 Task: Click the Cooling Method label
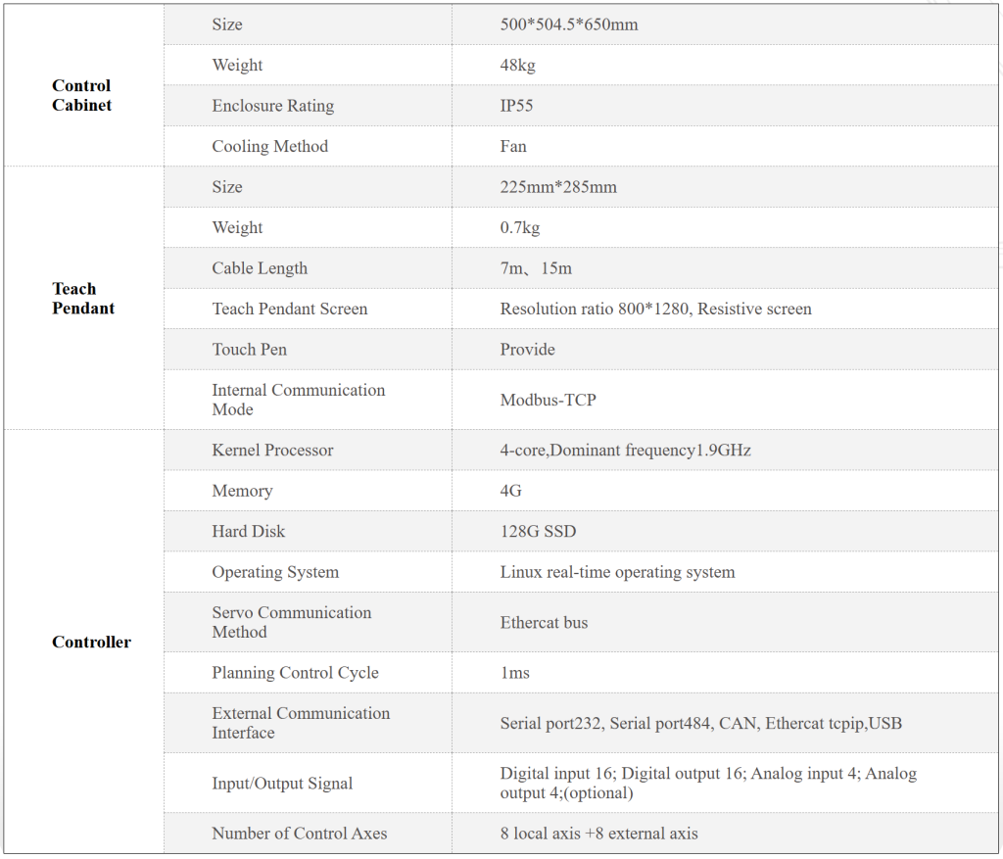coord(269,147)
